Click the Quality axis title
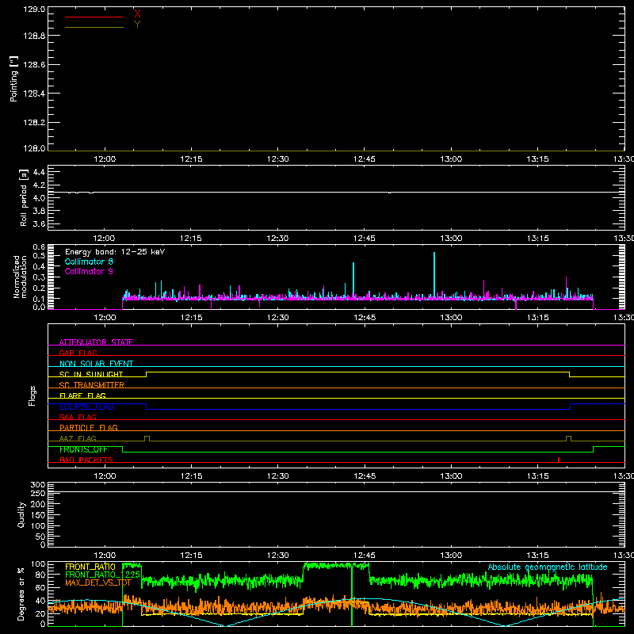Image resolution: width=634 pixels, height=634 pixels. (21, 514)
